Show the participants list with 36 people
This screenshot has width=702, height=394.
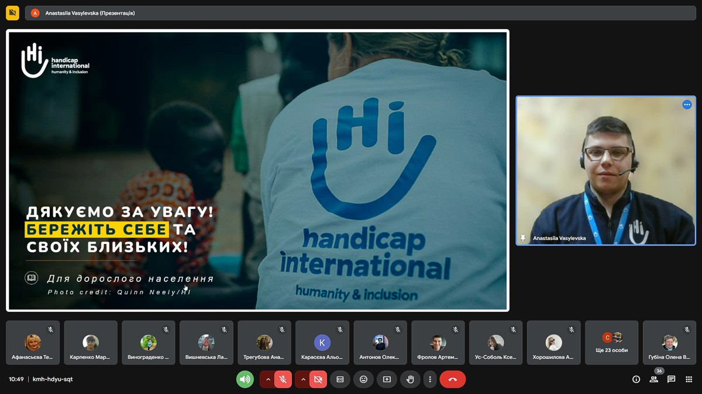(x=654, y=379)
